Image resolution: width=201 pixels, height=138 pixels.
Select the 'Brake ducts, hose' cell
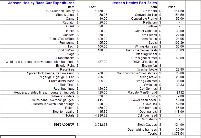pyautogui.click(x=38, y=81)
